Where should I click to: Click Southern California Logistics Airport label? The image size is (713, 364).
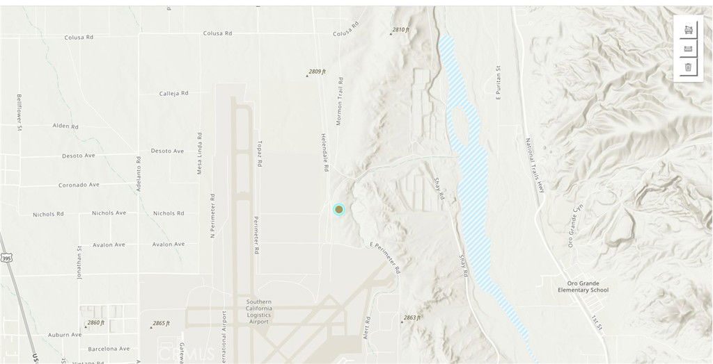[x=259, y=311]
